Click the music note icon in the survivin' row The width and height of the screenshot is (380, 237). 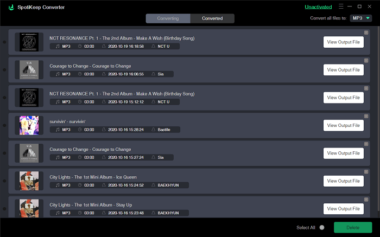(x=58, y=130)
